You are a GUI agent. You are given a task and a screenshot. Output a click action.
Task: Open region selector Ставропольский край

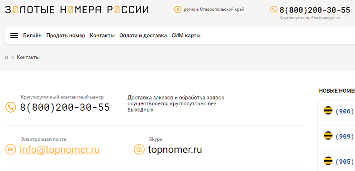pos(222,9)
